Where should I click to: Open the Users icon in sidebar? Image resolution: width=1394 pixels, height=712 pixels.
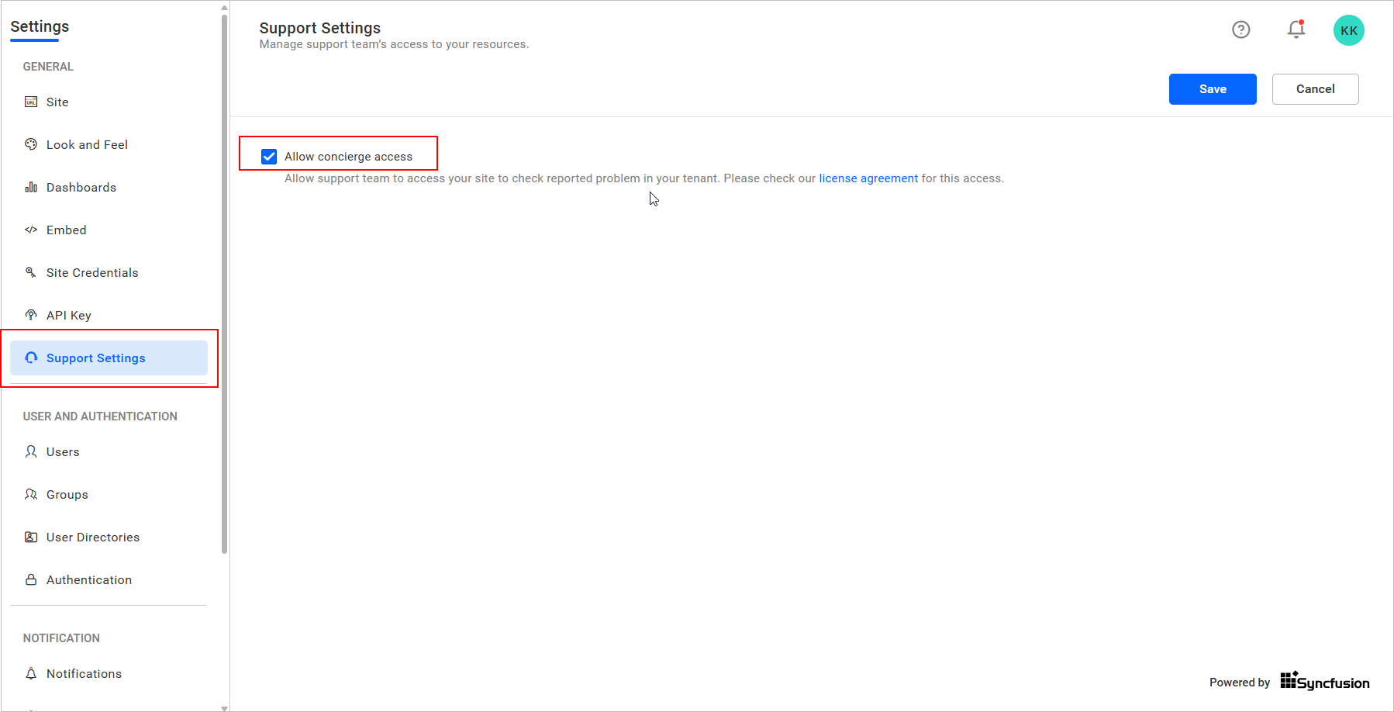pyautogui.click(x=30, y=451)
